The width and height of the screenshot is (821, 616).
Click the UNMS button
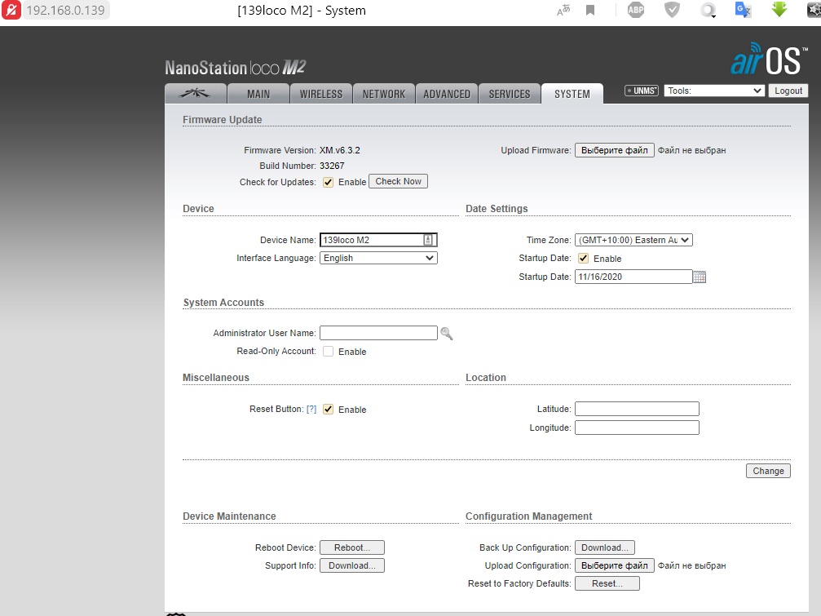(642, 91)
